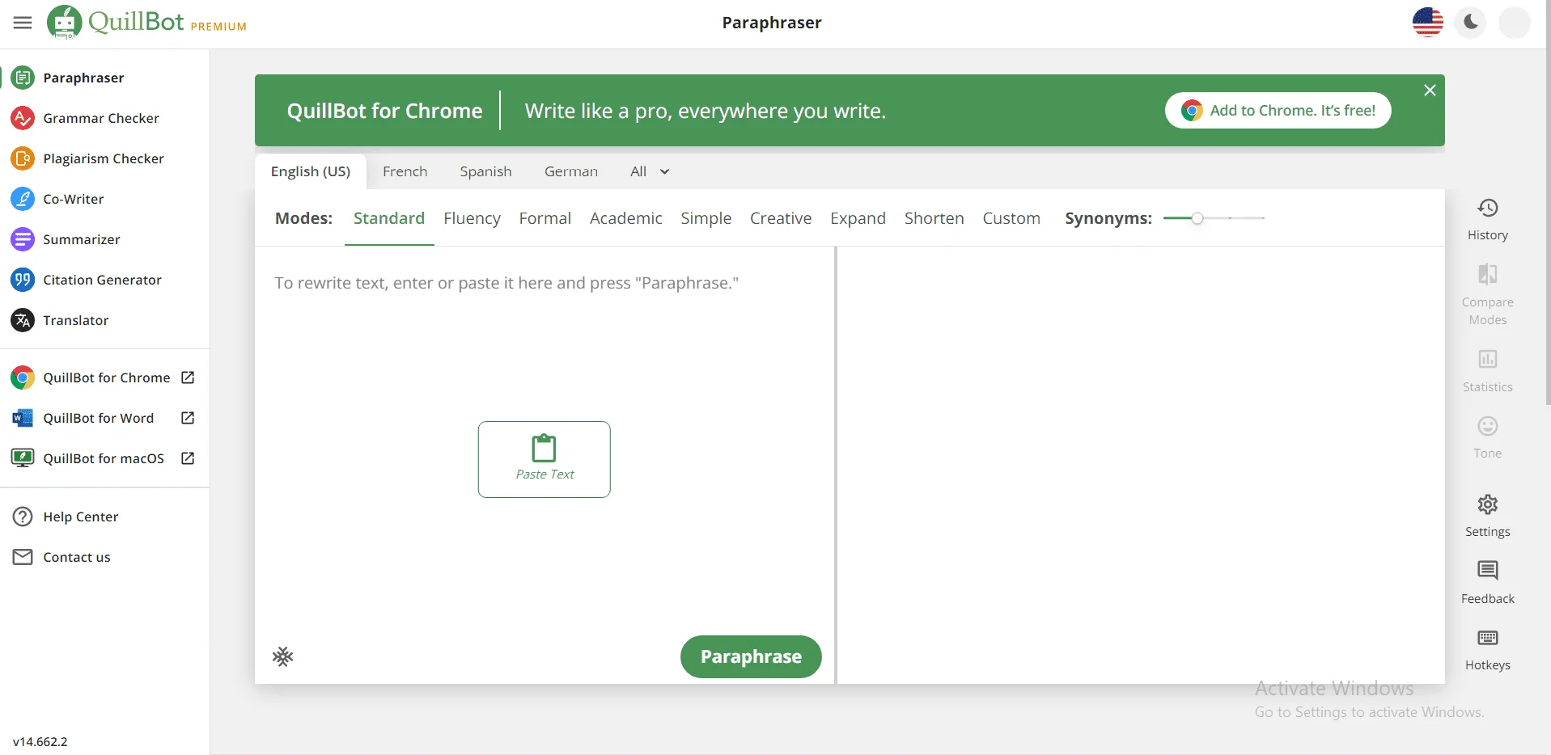Expand the All languages dropdown

[x=650, y=171]
